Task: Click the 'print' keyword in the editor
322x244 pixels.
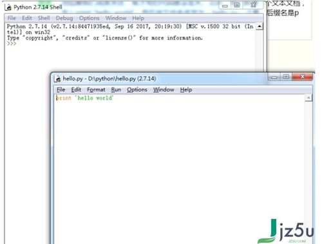Action: point(64,98)
